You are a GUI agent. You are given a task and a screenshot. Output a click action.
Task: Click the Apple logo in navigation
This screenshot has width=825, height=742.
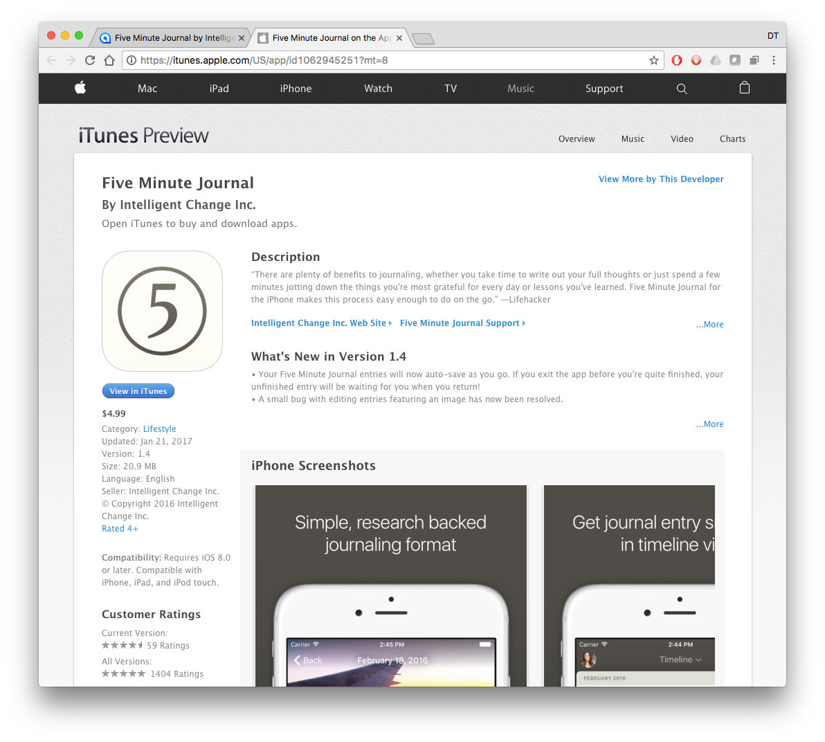coord(80,88)
